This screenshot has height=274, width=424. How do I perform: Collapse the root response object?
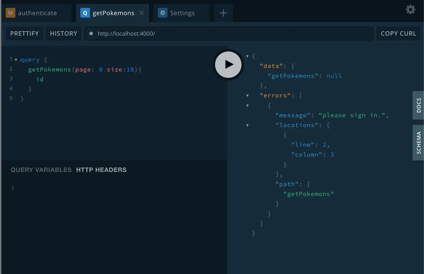(x=247, y=56)
